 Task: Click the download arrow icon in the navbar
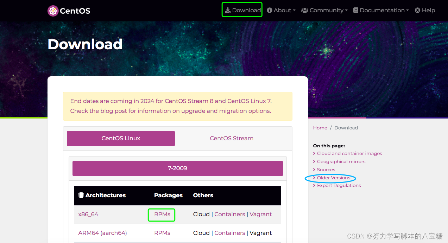tap(228, 10)
